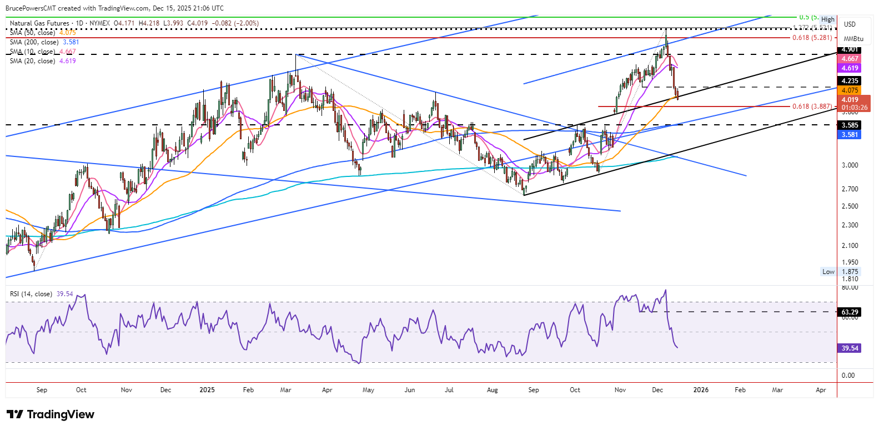Click the red current price label 4.019
Viewport: 879px width, 431px height.
pos(850,100)
